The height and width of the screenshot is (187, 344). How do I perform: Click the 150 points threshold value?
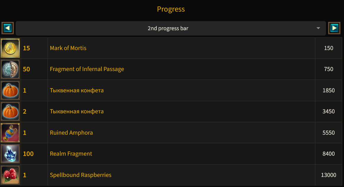pyautogui.click(x=328, y=48)
